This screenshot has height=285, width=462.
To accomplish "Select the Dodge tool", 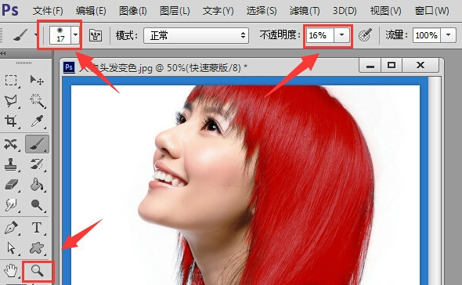I will 37,205.
